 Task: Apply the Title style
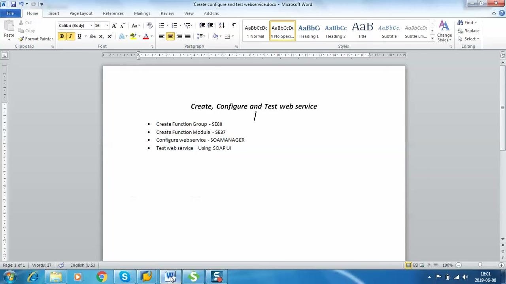(362, 31)
